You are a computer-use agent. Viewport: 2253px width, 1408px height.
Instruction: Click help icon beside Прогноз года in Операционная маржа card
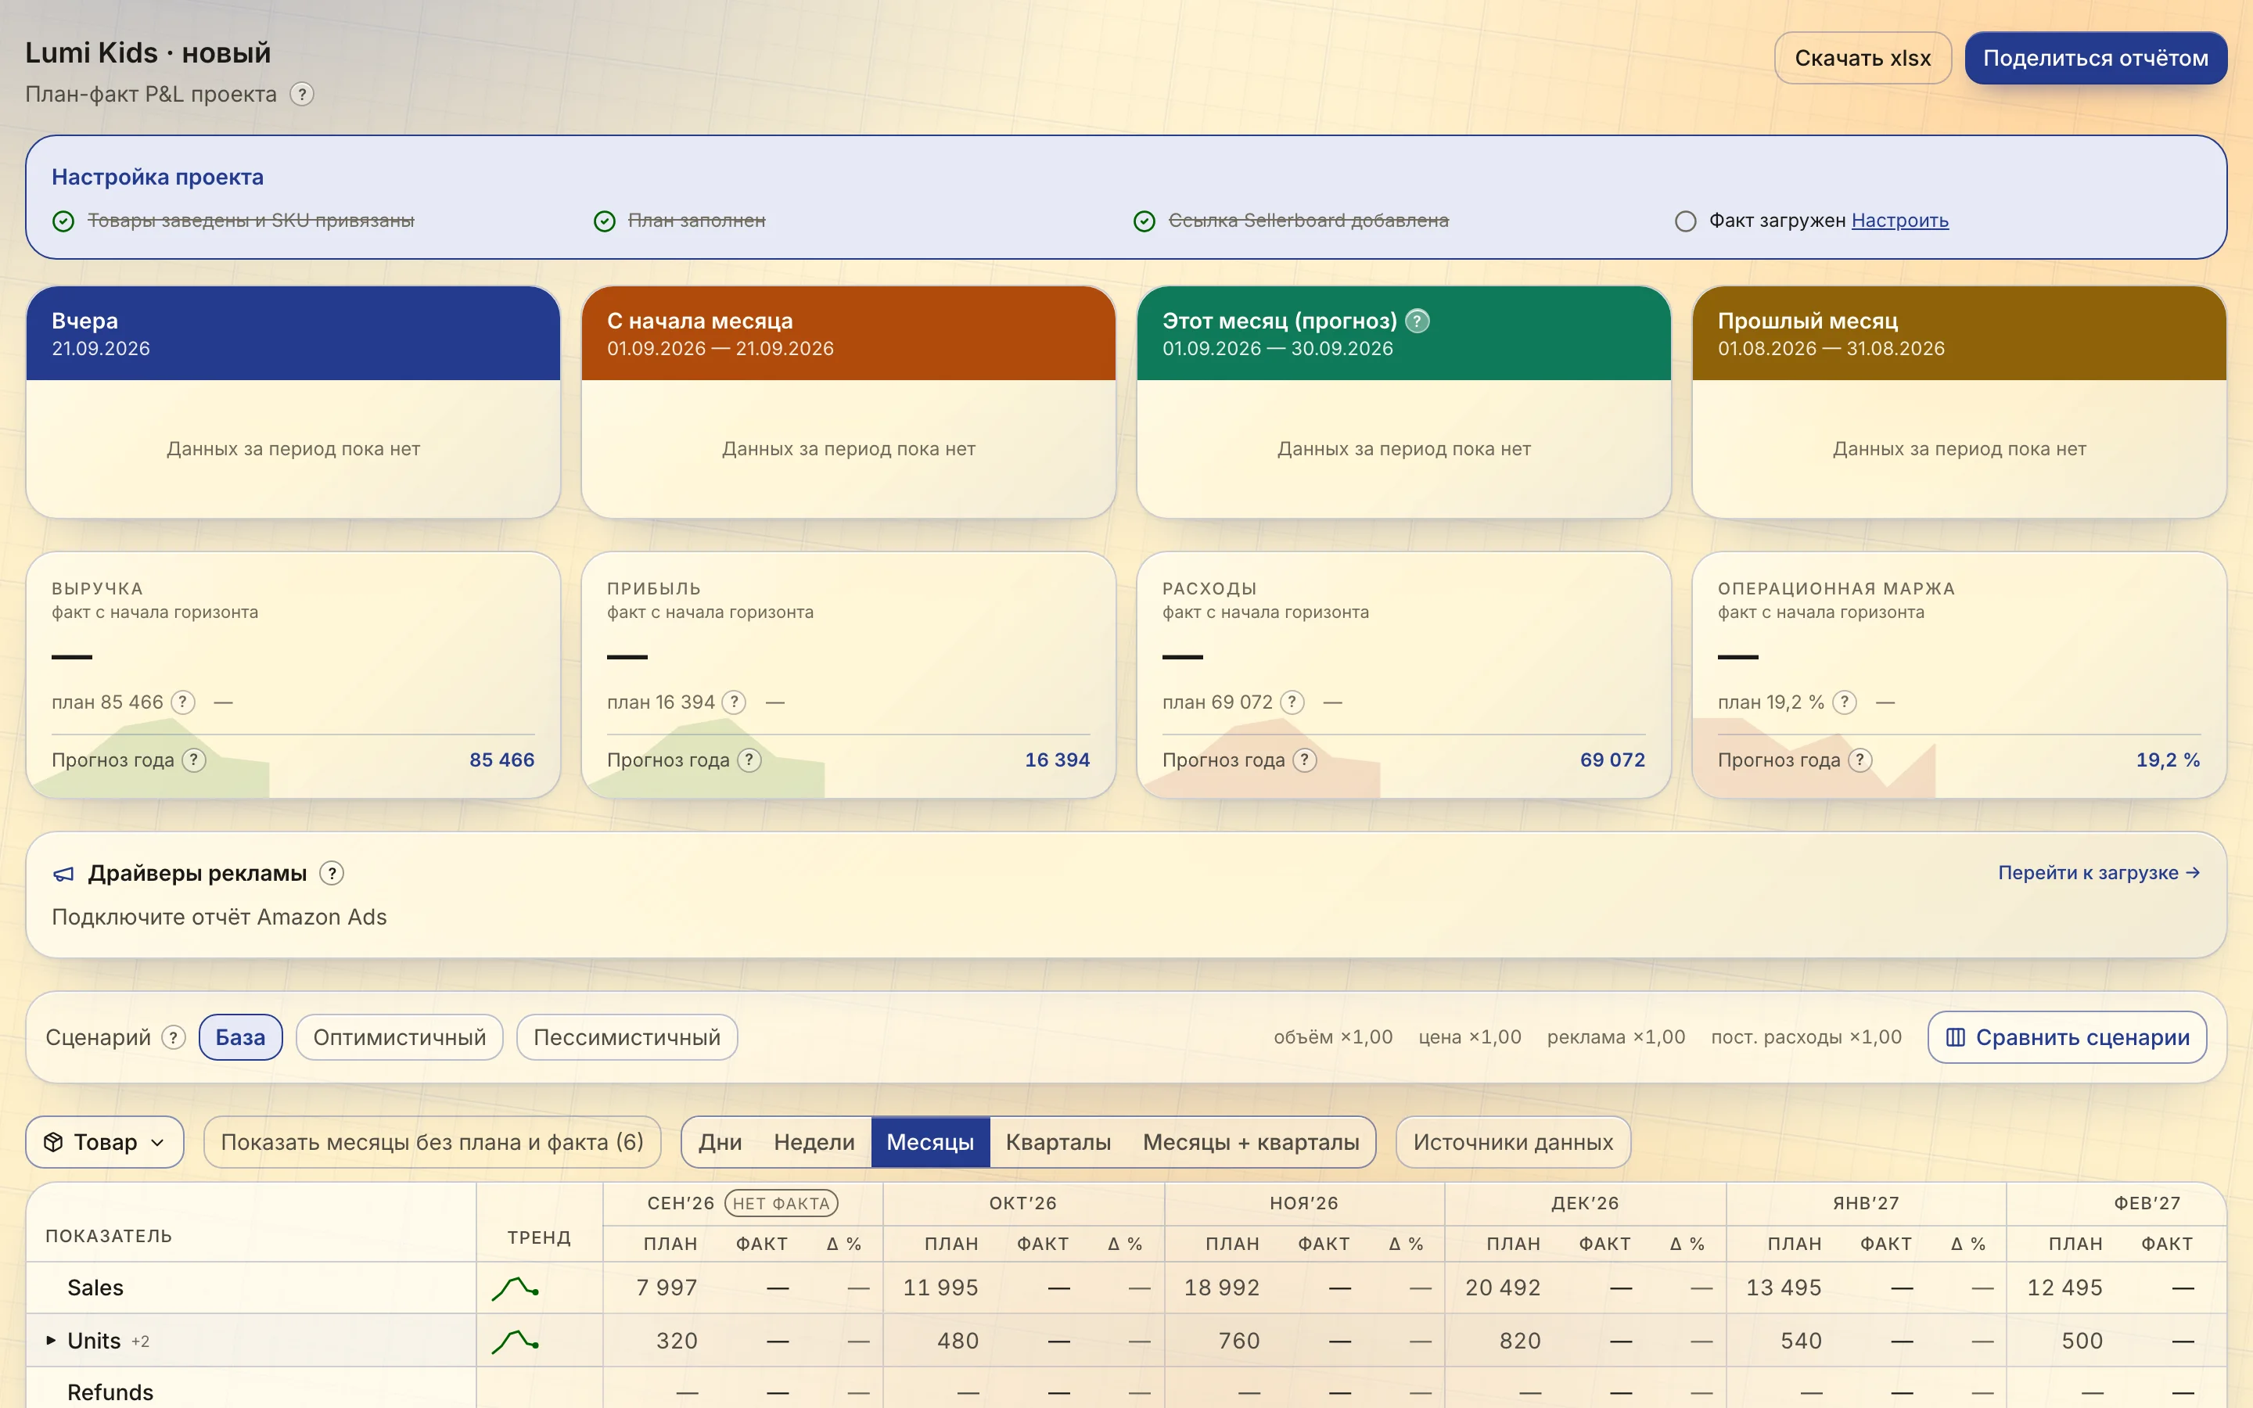point(1860,760)
